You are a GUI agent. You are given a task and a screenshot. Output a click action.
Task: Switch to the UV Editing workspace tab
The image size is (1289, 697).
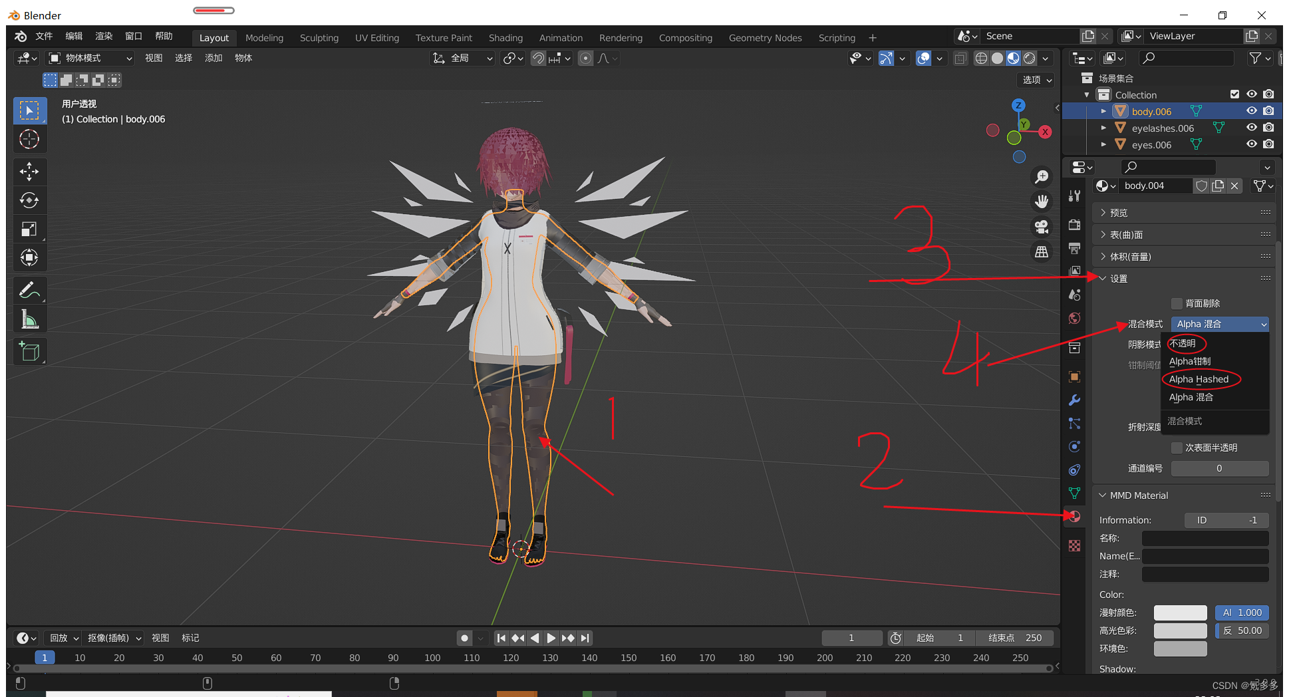coord(377,38)
